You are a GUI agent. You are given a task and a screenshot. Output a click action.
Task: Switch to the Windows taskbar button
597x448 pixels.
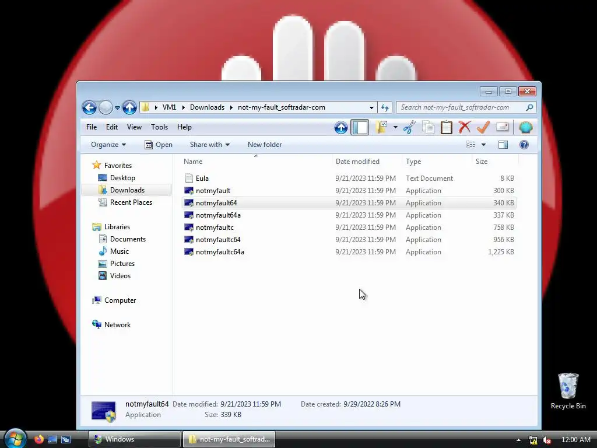(135, 439)
